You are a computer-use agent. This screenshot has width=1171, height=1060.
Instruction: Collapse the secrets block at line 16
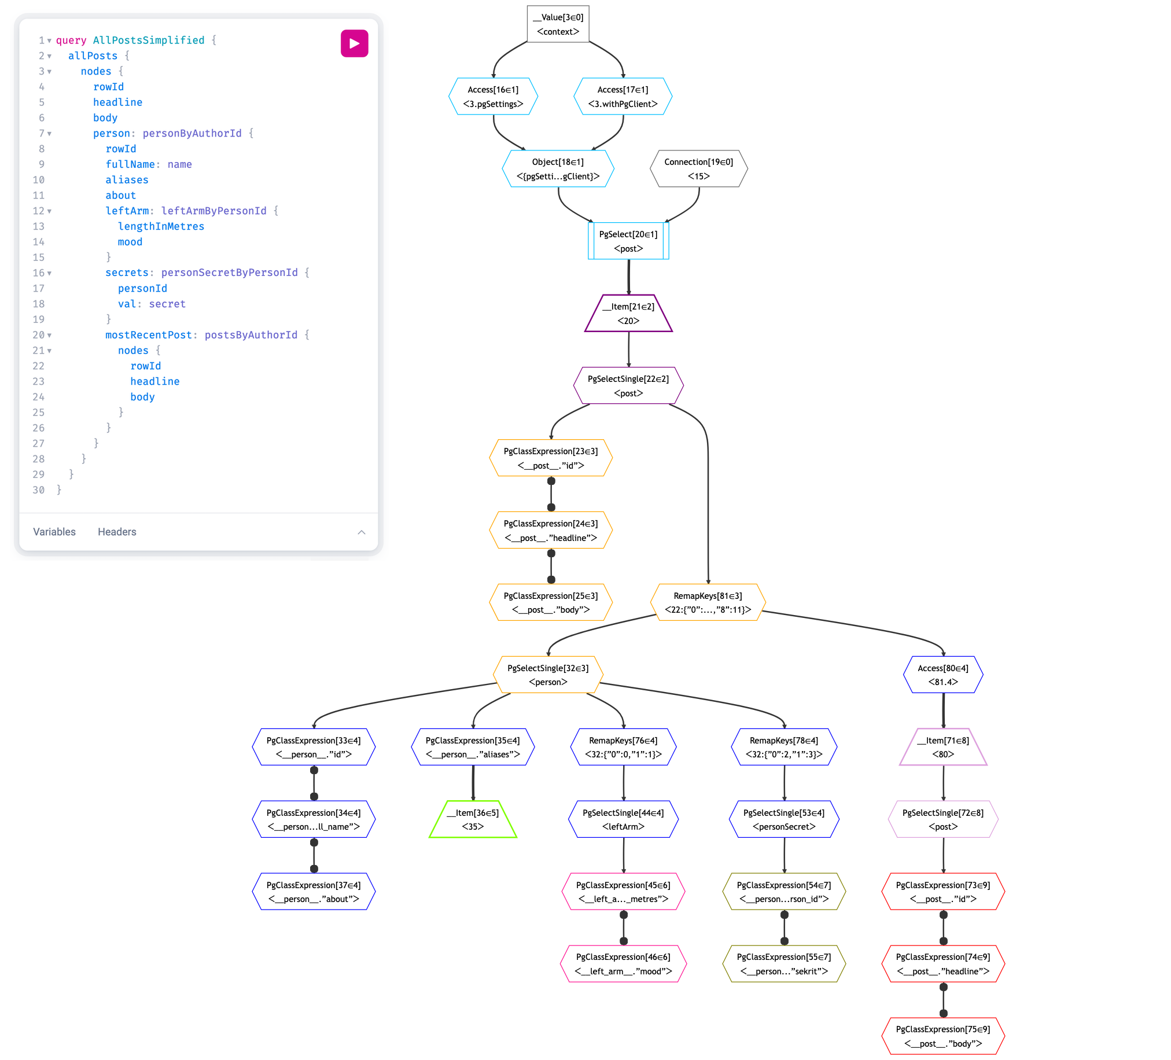[x=49, y=273]
